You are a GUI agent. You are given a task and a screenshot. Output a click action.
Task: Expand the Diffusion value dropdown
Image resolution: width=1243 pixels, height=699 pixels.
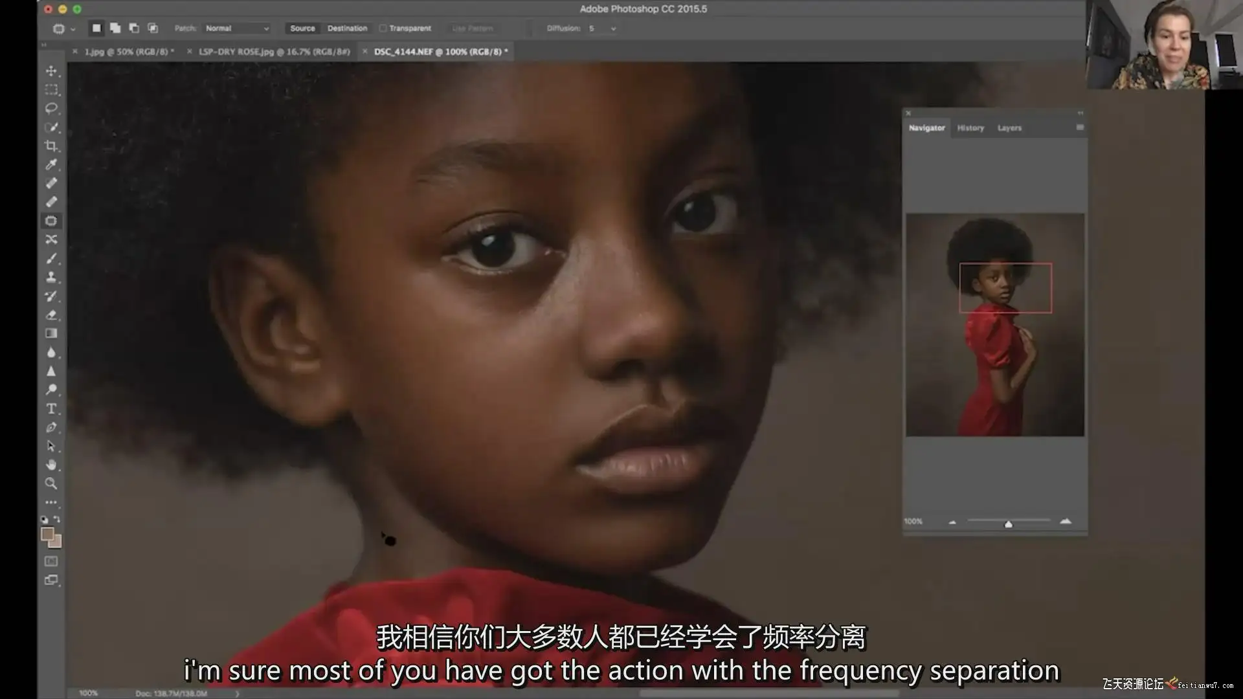(613, 28)
